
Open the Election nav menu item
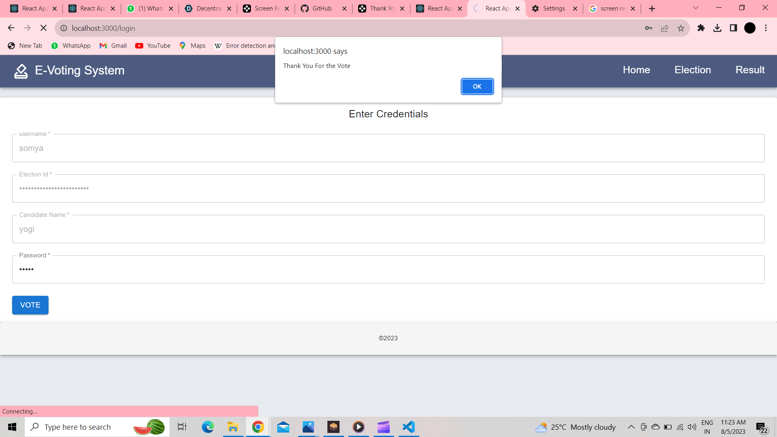coord(692,70)
